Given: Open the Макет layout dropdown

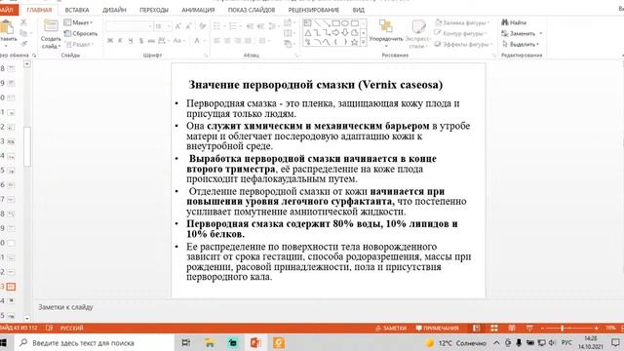Looking at the screenshot, I should pyautogui.click(x=78, y=22).
